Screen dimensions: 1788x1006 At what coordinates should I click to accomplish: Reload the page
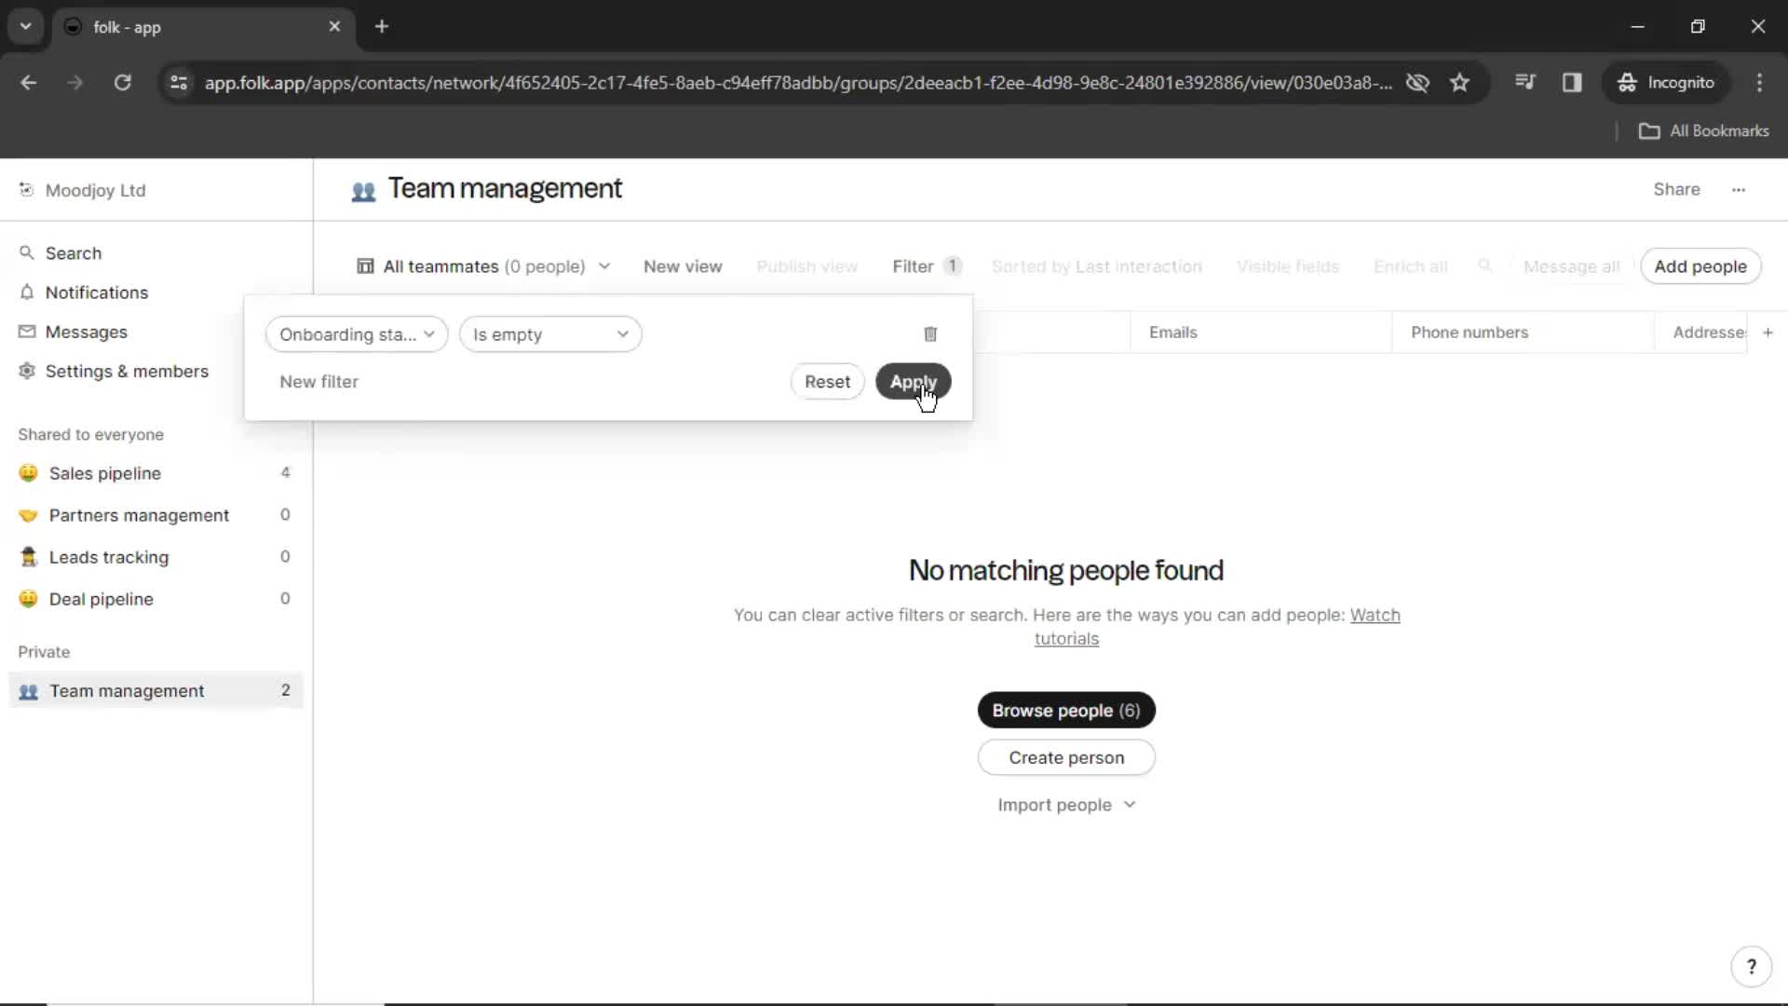pyautogui.click(x=122, y=83)
